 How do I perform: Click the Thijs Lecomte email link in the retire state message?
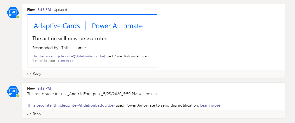(71, 105)
